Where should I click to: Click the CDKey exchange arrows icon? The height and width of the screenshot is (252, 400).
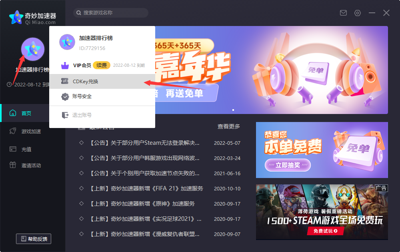coord(64,81)
